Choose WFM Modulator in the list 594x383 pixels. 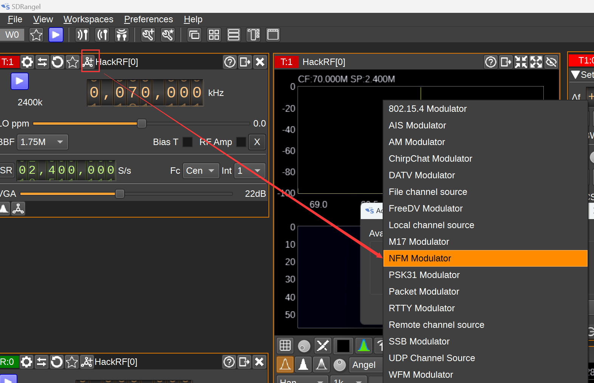coord(485,375)
